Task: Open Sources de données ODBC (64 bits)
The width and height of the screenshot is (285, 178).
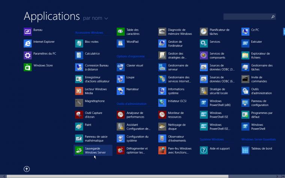Action: (204, 79)
